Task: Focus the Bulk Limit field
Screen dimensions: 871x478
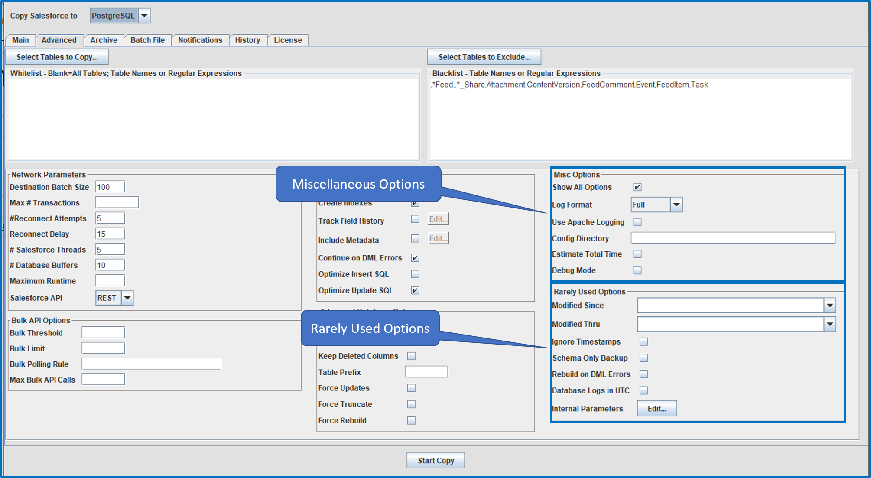Action: tap(103, 348)
